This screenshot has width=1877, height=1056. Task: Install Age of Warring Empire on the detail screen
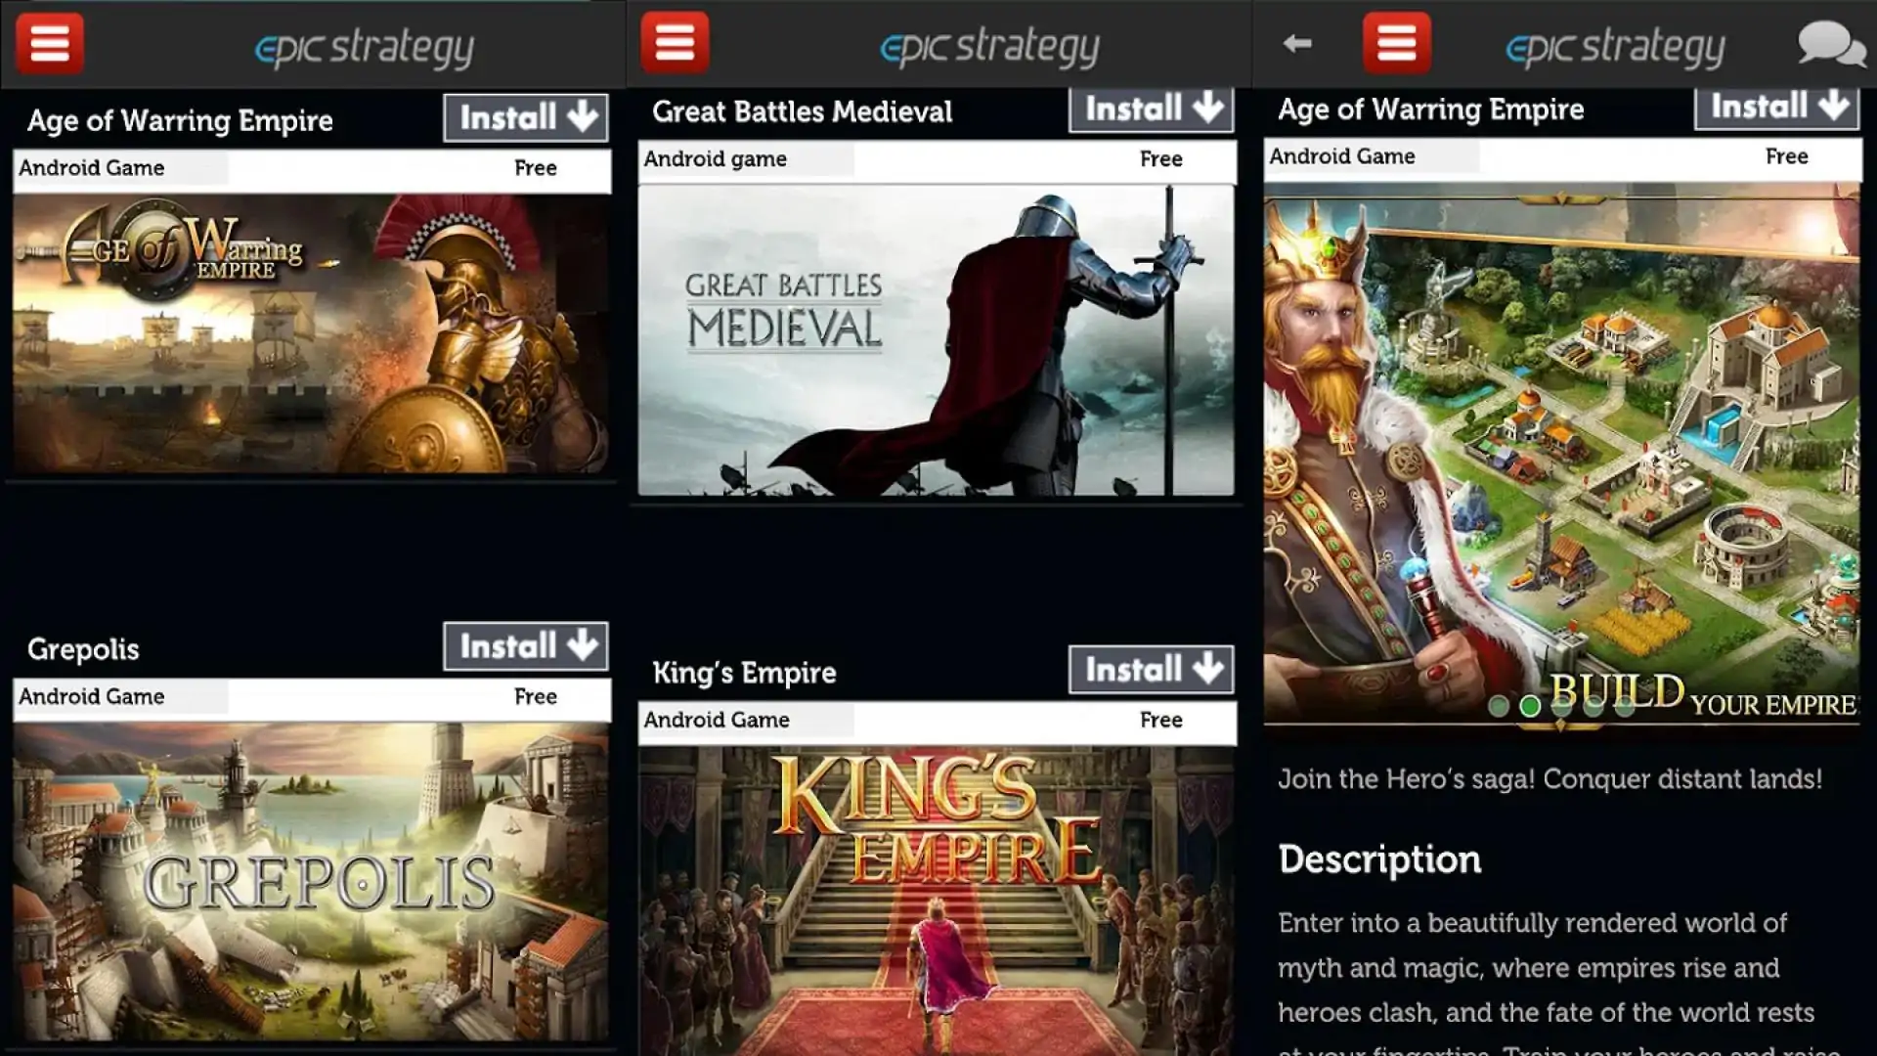click(x=1777, y=107)
